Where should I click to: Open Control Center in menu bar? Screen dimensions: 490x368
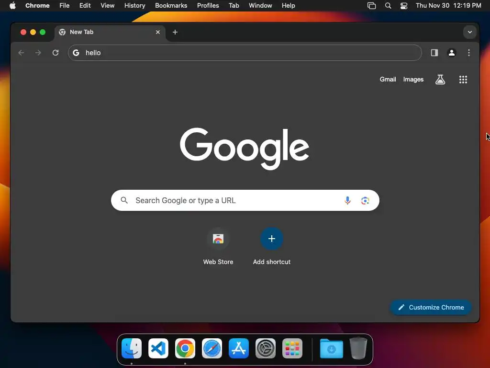404,6
